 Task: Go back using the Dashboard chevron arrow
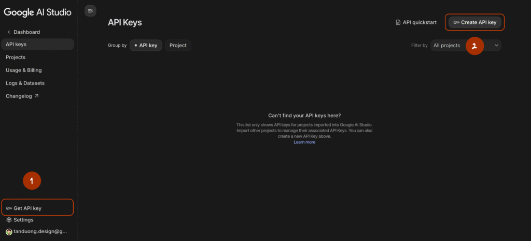(9, 32)
